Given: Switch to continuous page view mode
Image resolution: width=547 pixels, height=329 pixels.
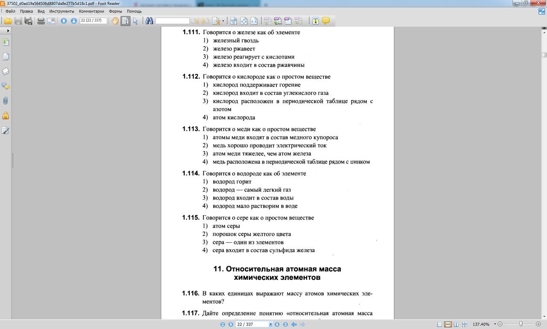Looking at the screenshot, I should click(x=448, y=324).
